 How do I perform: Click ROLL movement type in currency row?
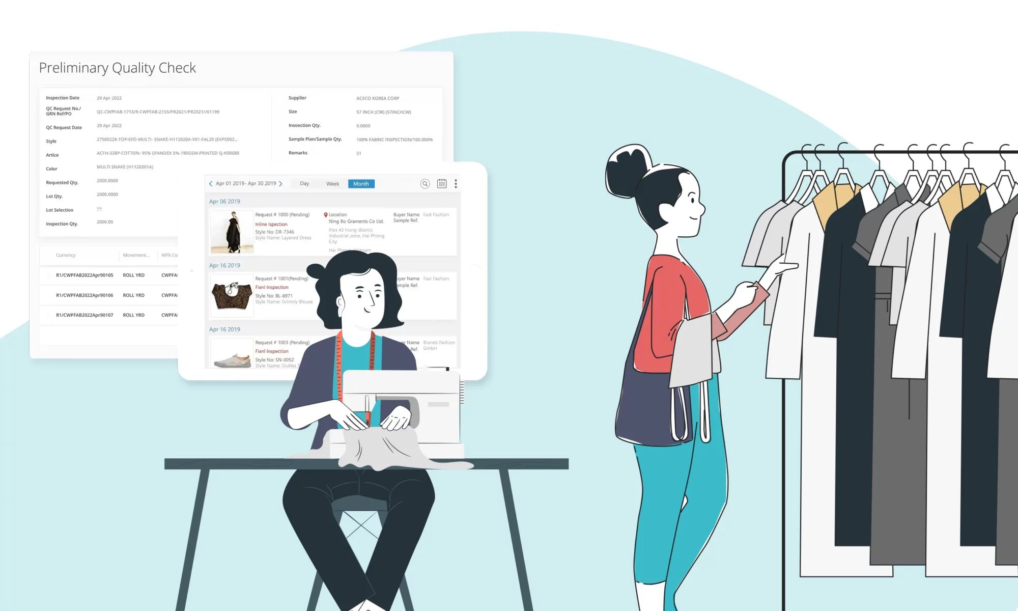point(135,275)
